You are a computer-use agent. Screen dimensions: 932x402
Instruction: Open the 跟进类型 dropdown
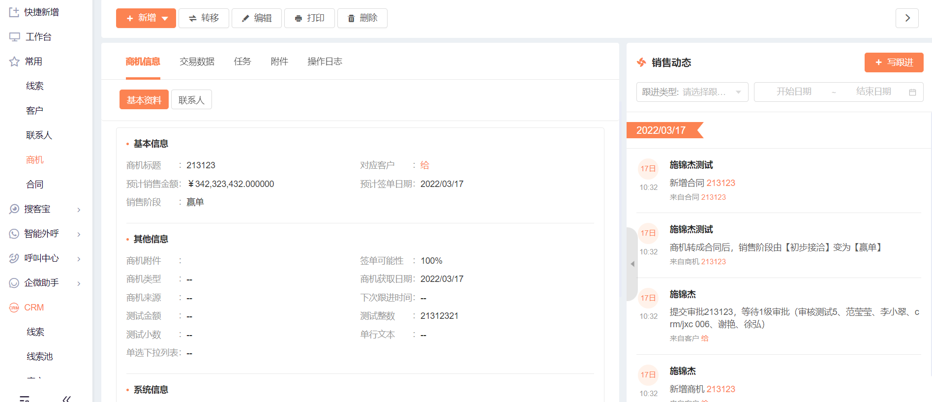click(x=692, y=92)
